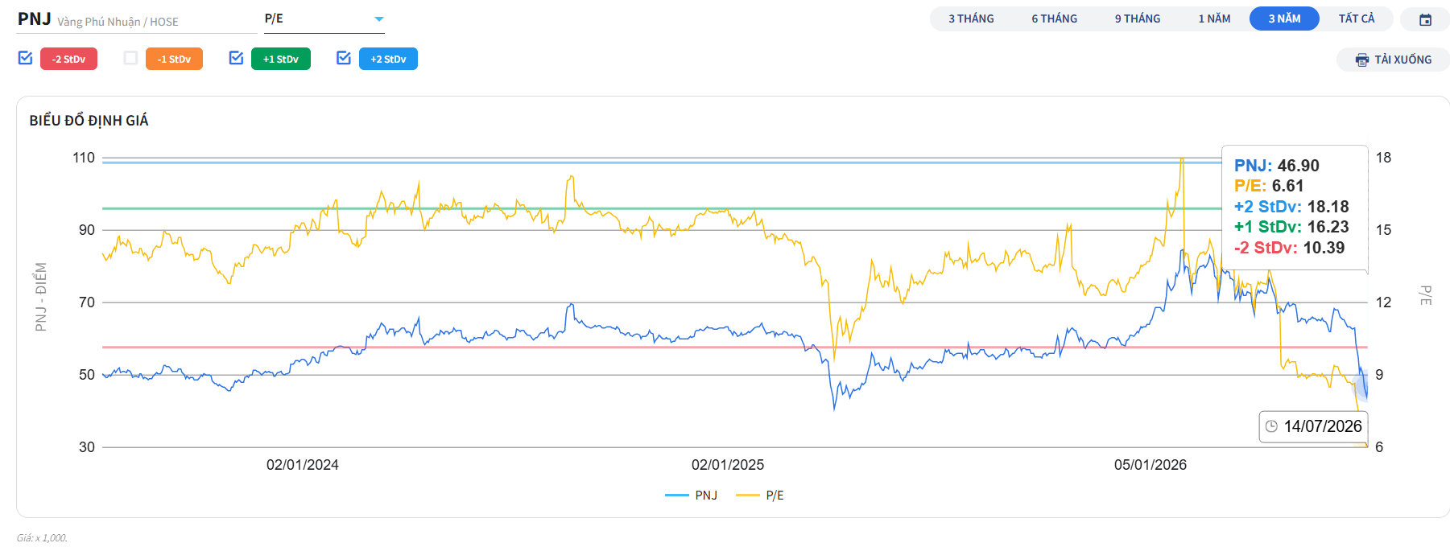This screenshot has height=547, width=1450.
Task: Open the calendar date picker icon
Action: coord(1425,19)
